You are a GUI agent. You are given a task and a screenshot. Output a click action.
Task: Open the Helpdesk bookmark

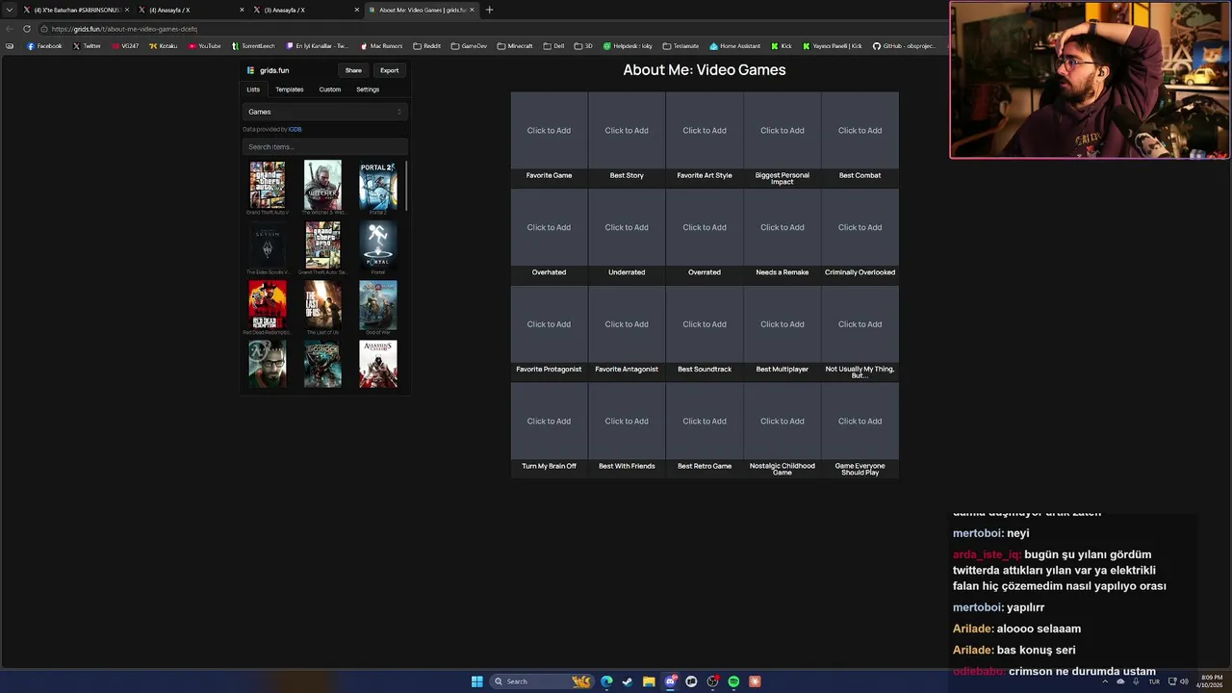click(628, 46)
